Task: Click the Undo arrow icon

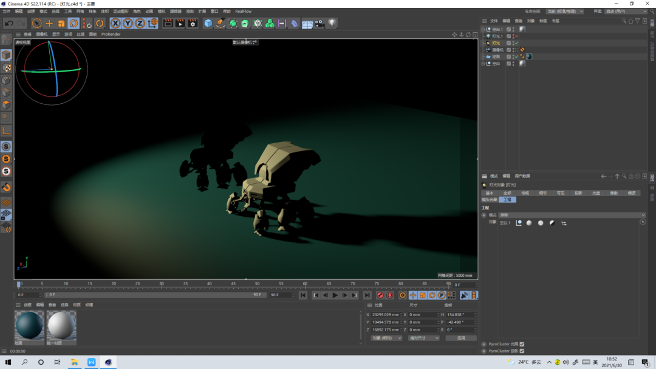Action: click(9, 24)
